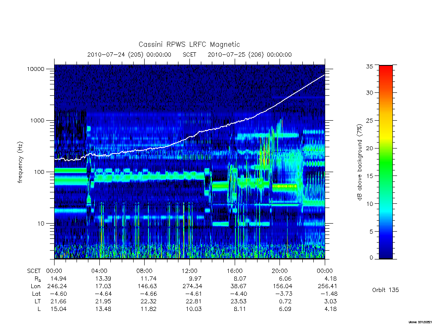Click the Rs value '8.07'
The width and height of the screenshot is (433, 324).
point(240,278)
